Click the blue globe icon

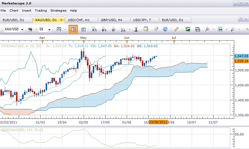pos(165,29)
